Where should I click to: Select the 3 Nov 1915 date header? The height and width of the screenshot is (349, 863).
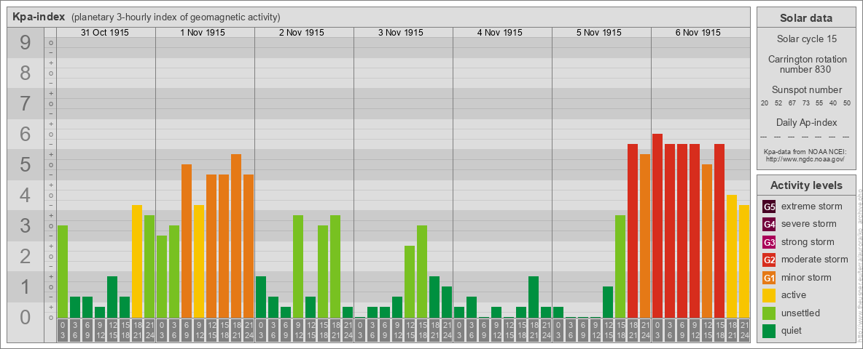click(402, 33)
